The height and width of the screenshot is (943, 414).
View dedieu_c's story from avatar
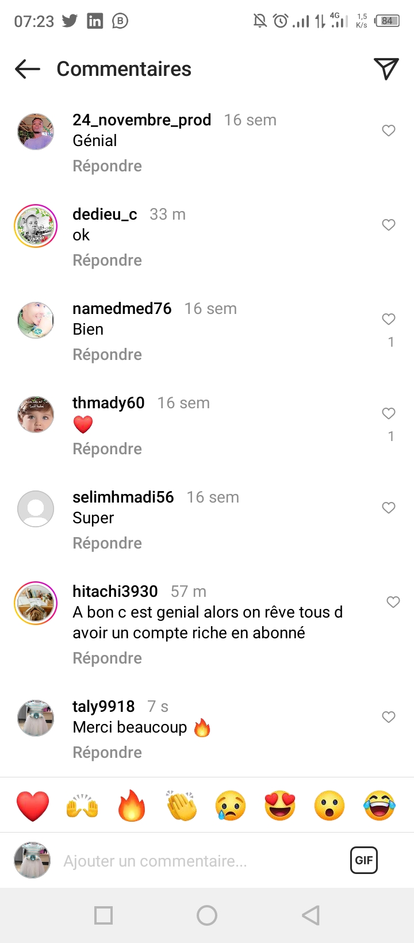(36, 226)
